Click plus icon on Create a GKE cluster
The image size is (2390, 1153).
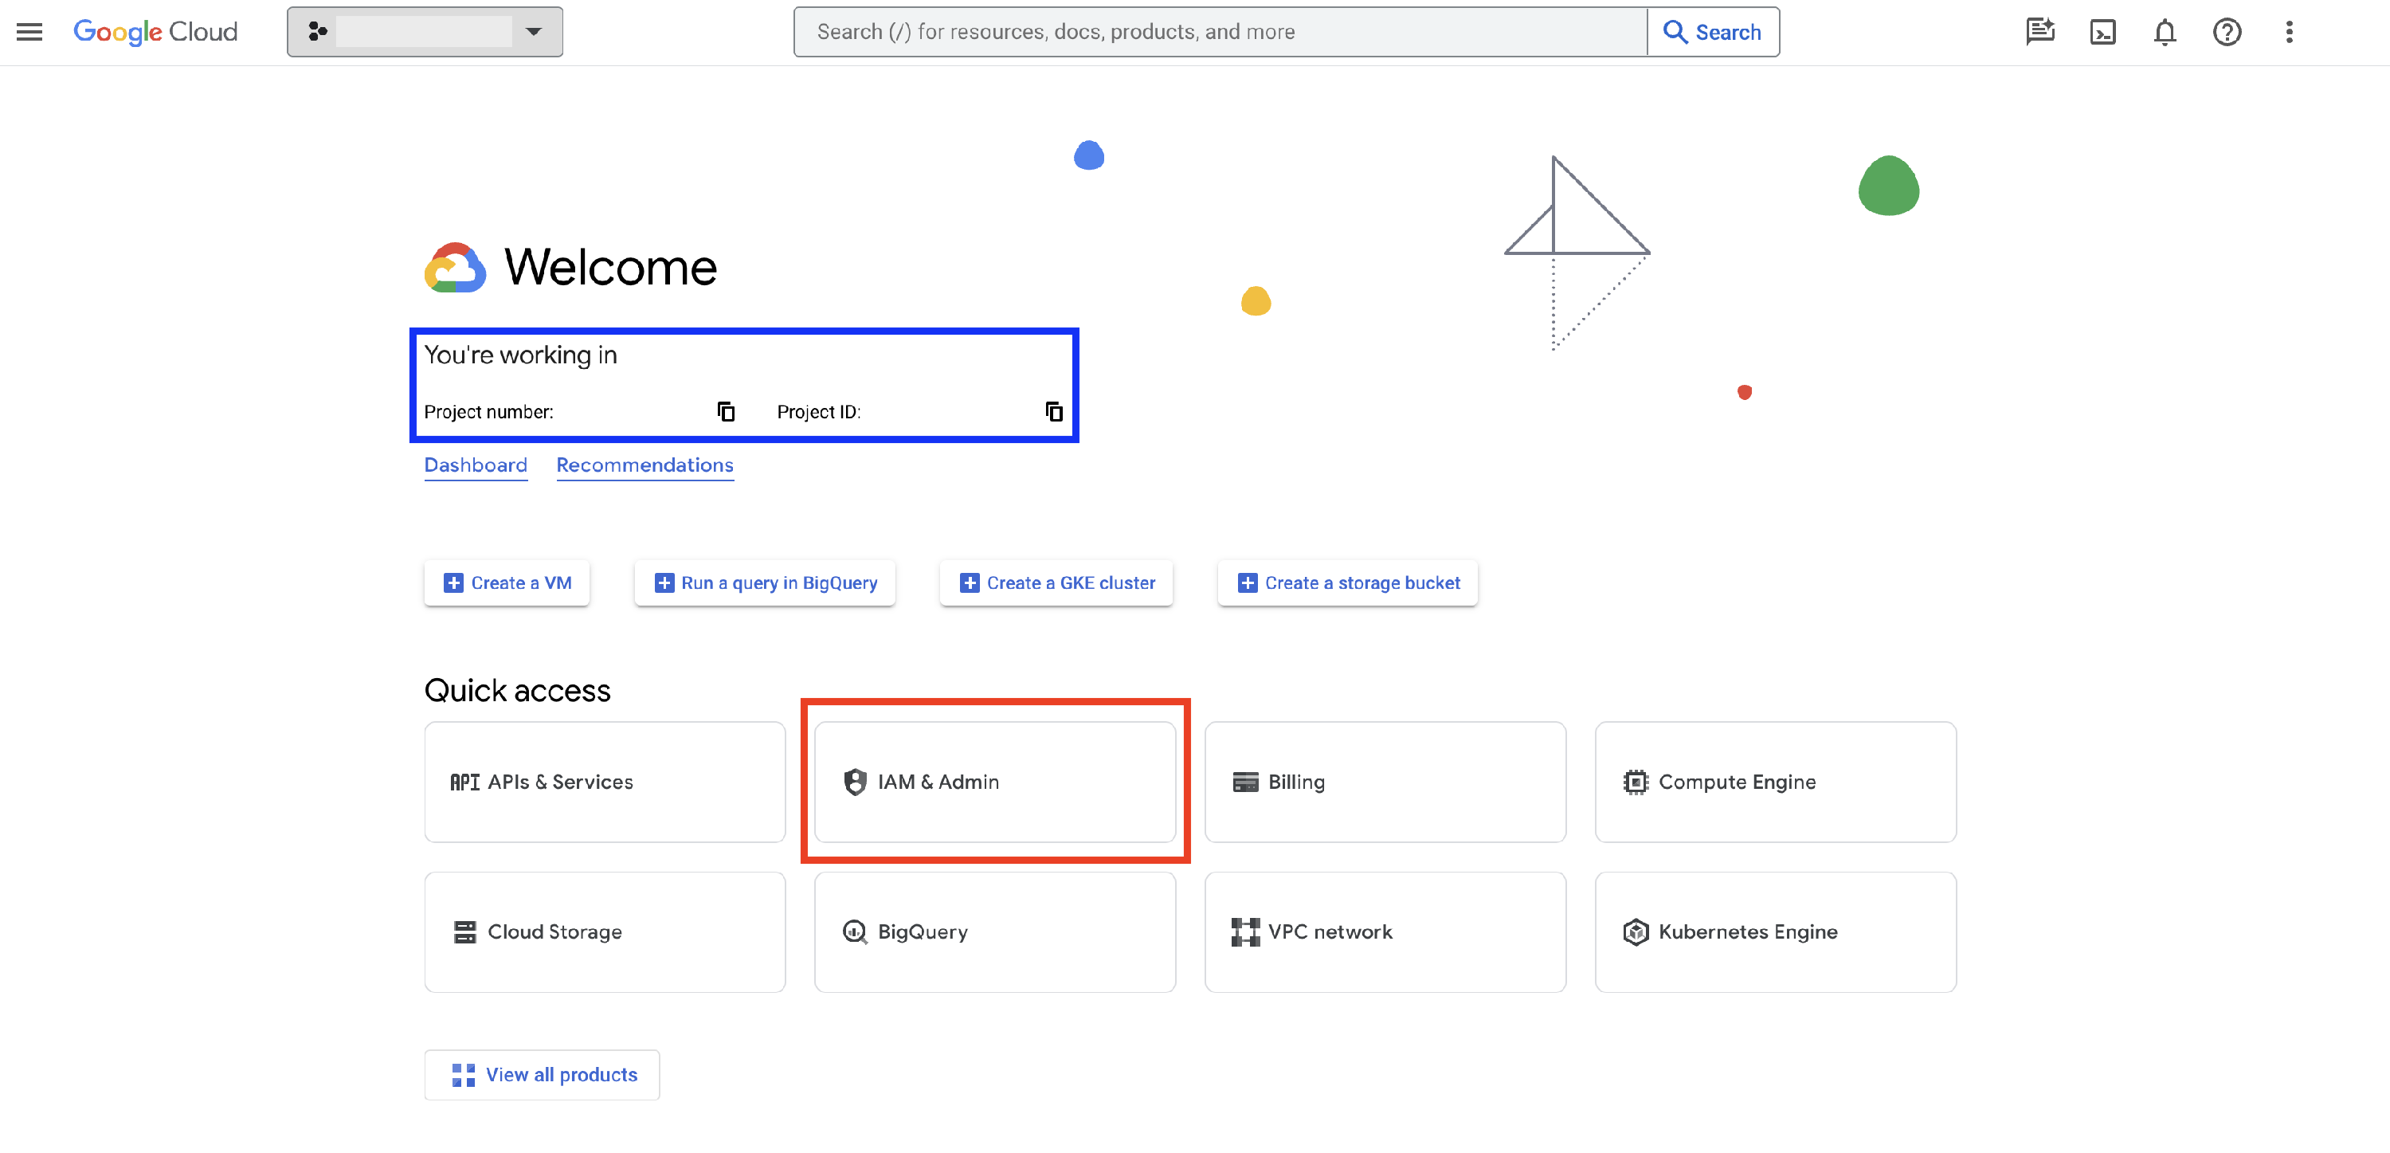(x=969, y=582)
